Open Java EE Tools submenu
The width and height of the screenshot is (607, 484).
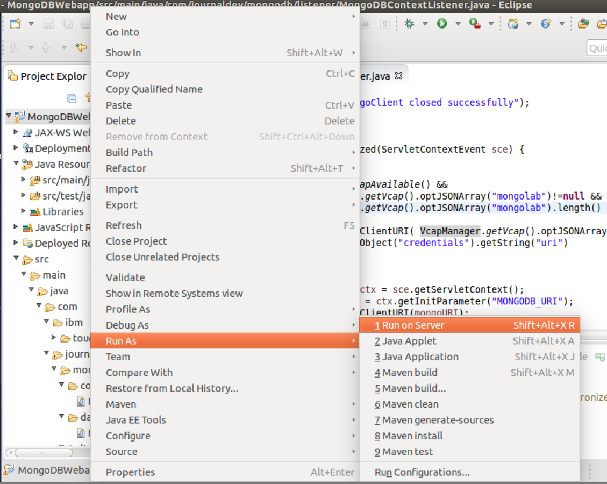(225, 420)
